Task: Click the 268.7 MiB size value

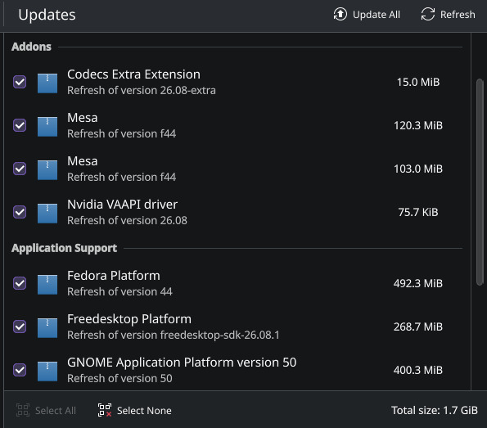Action: tap(418, 327)
